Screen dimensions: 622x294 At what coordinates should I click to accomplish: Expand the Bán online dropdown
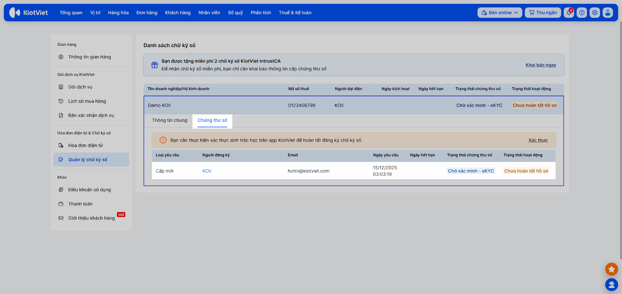[516, 13]
